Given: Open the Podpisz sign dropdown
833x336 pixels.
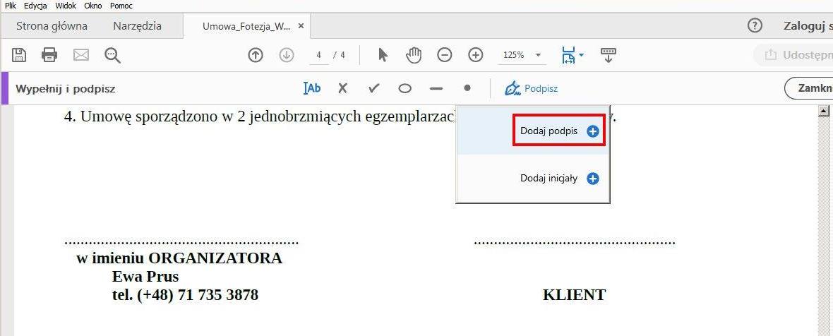Looking at the screenshot, I should tap(532, 88).
